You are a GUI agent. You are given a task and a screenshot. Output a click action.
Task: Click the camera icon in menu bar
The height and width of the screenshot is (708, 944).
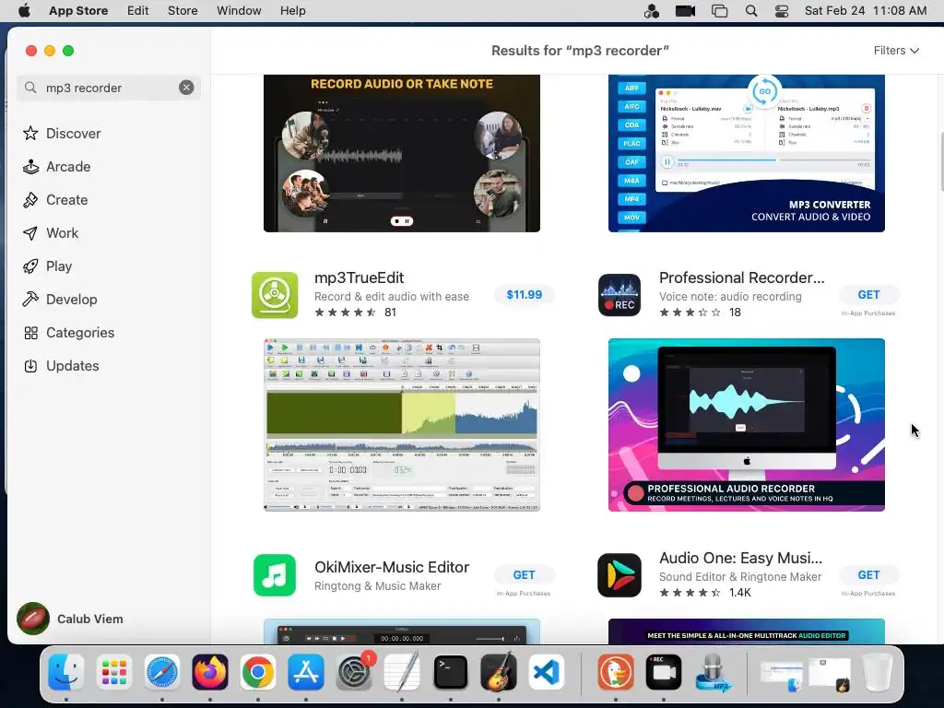pyautogui.click(x=685, y=10)
